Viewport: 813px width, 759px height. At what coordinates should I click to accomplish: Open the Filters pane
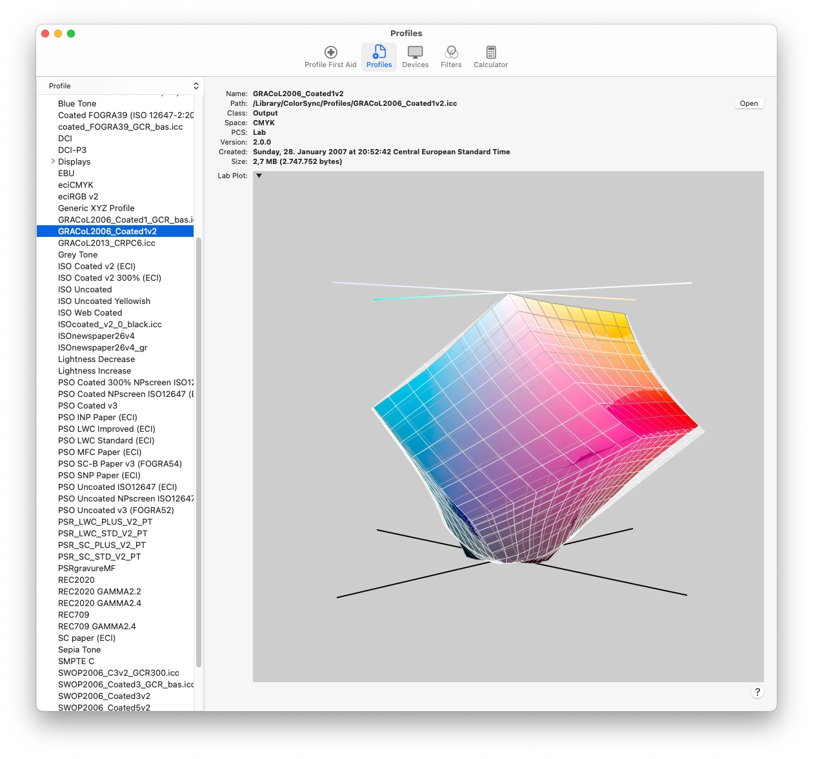coord(451,57)
